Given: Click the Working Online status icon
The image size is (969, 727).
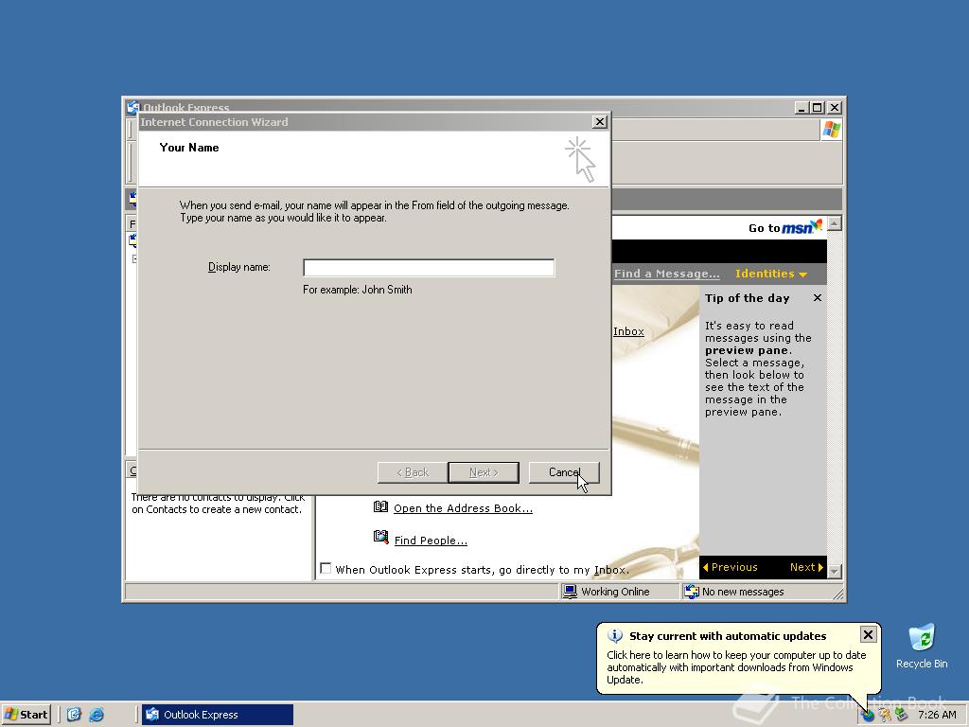Looking at the screenshot, I should [570, 592].
